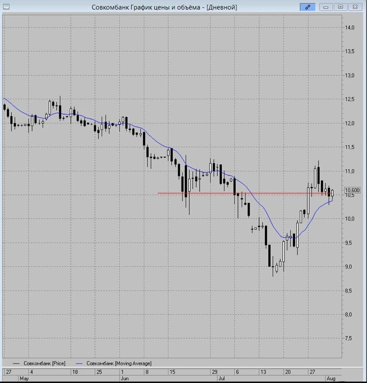Click the date label 29 in June
This screenshot has width=367, height=383.
[214, 372]
